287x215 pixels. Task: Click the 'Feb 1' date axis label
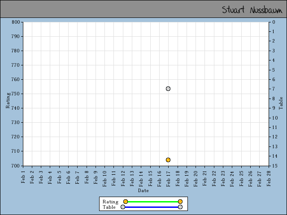[23, 176]
